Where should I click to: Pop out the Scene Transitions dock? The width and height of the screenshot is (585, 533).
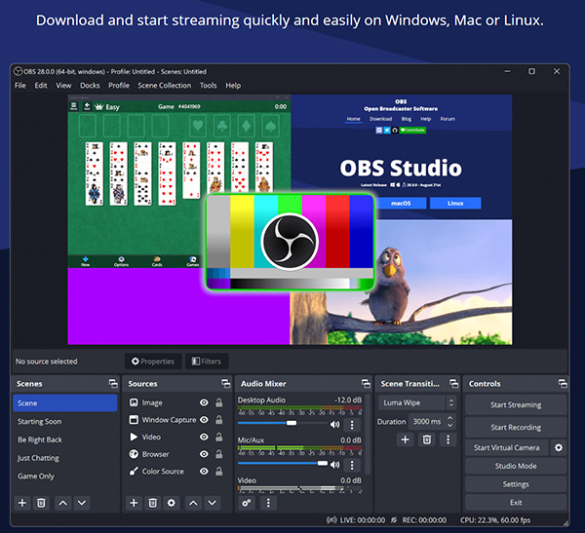(x=453, y=384)
